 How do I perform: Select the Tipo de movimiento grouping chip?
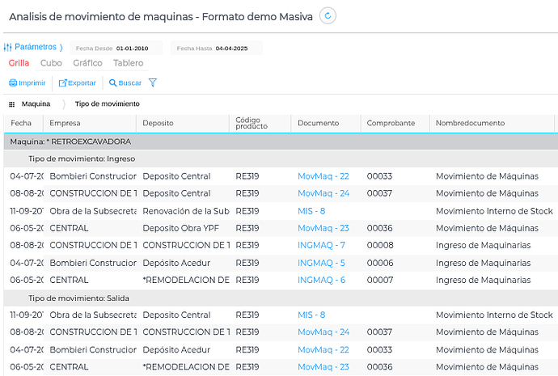107,104
